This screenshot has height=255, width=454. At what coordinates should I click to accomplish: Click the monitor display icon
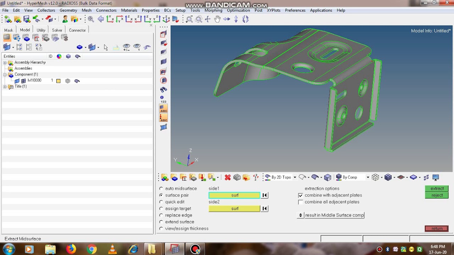436,177
